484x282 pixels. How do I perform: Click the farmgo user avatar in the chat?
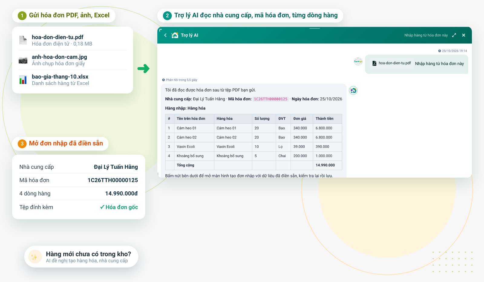coord(358,62)
